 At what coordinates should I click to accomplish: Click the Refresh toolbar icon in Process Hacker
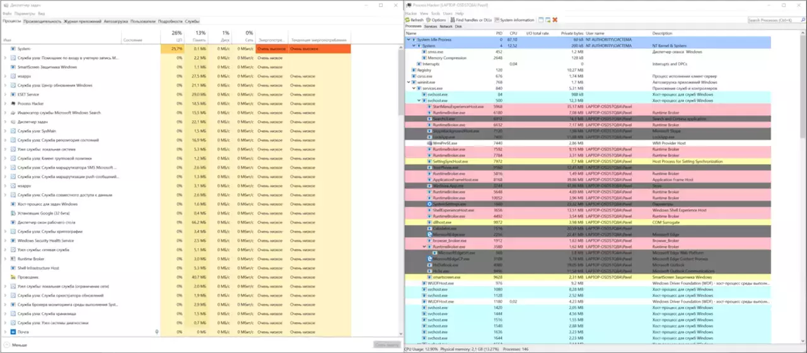pos(407,20)
